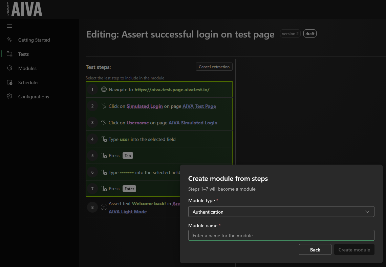
Task: Click Cancel extraction button
Action: (x=214, y=67)
